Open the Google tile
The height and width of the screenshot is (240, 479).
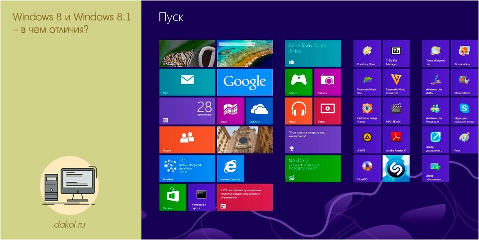tap(244, 82)
